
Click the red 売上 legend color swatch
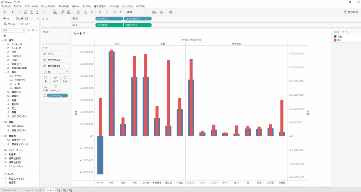[336, 40]
